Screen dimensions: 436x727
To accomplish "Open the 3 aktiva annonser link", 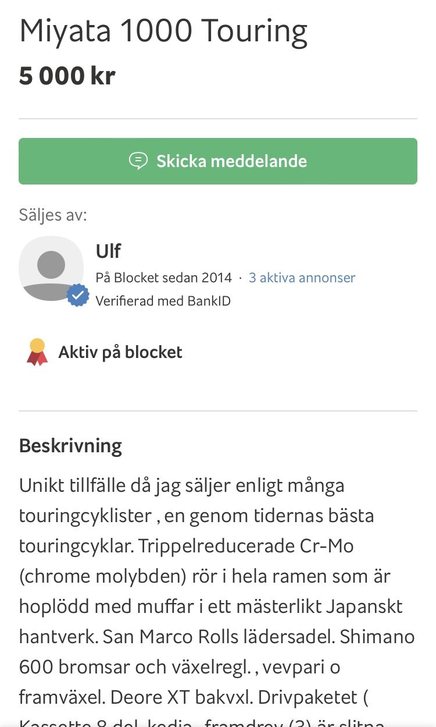I will [x=302, y=278].
